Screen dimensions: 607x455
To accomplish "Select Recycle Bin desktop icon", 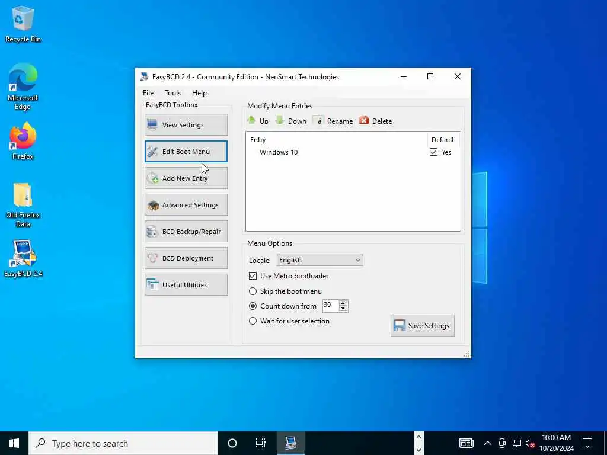I will click(x=23, y=25).
